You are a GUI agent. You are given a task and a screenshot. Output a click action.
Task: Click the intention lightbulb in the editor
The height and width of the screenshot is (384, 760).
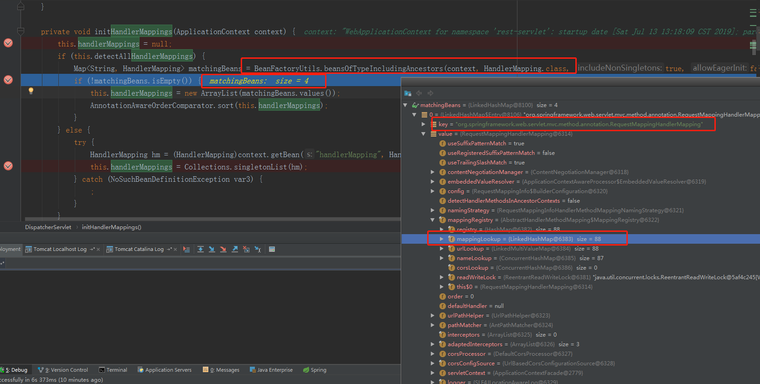(31, 91)
